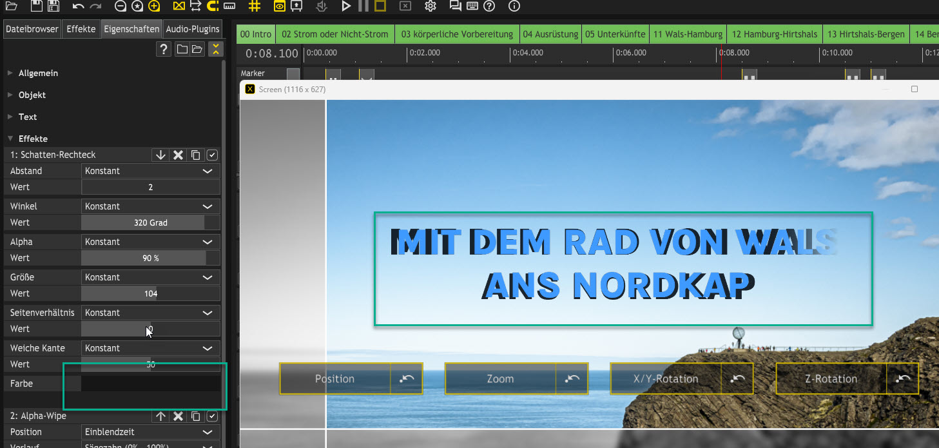This screenshot has width=939, height=448.
Task: Open the Farbe color swatch
Action: [151, 384]
